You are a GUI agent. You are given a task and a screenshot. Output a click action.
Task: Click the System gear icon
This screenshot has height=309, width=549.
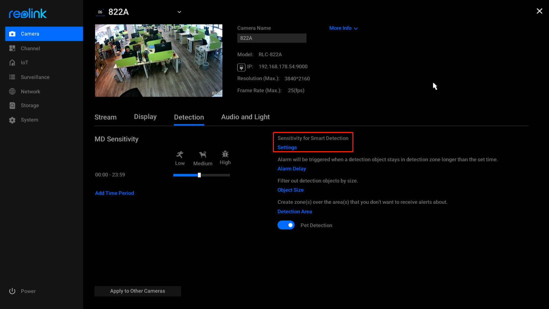(x=12, y=120)
